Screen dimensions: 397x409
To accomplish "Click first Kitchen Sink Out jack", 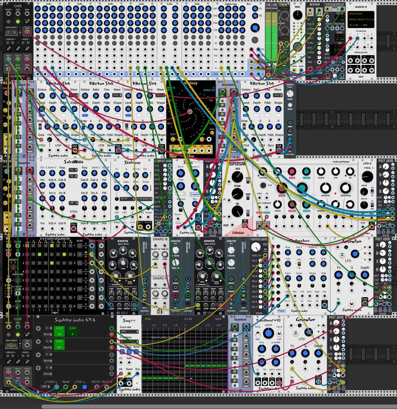I will coord(75,150).
